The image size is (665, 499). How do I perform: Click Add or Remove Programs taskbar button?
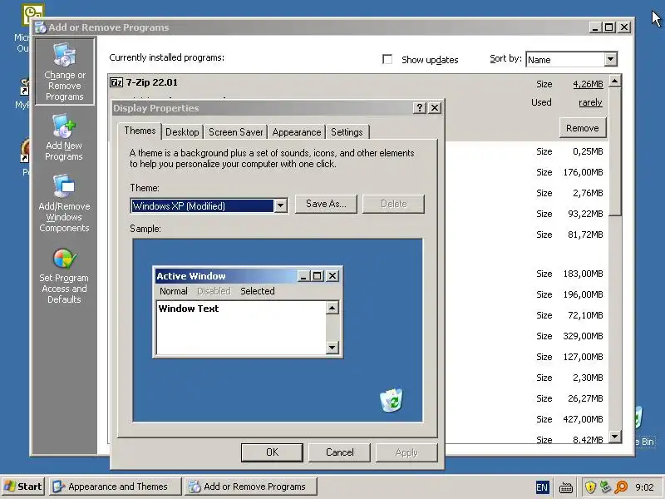pos(251,487)
